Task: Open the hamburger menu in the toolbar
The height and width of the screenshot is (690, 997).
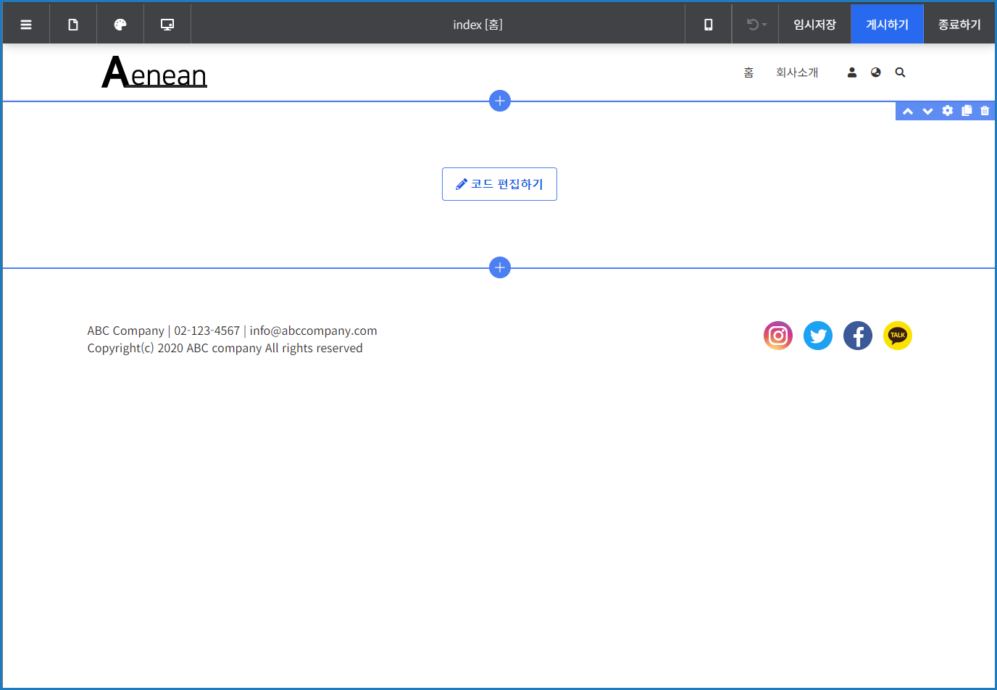Action: pos(26,25)
